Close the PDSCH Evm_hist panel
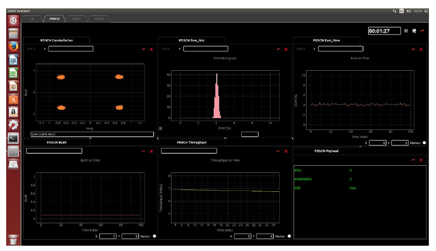This screenshot has width=436, height=251. pyautogui.click(x=286, y=49)
